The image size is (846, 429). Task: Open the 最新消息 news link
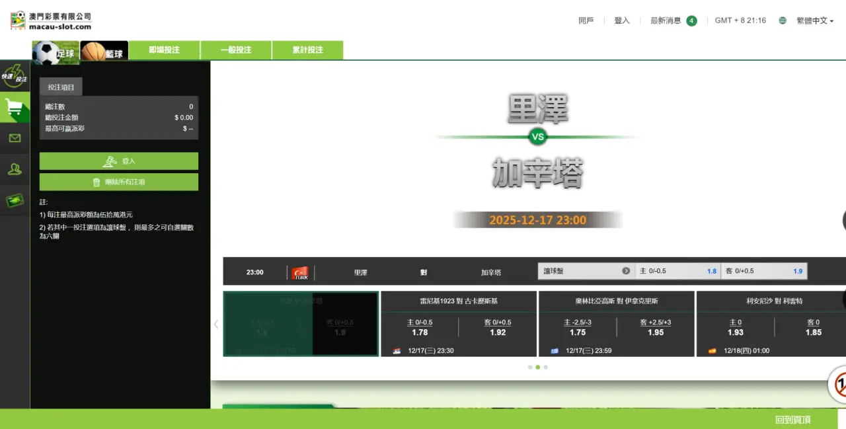click(x=666, y=20)
